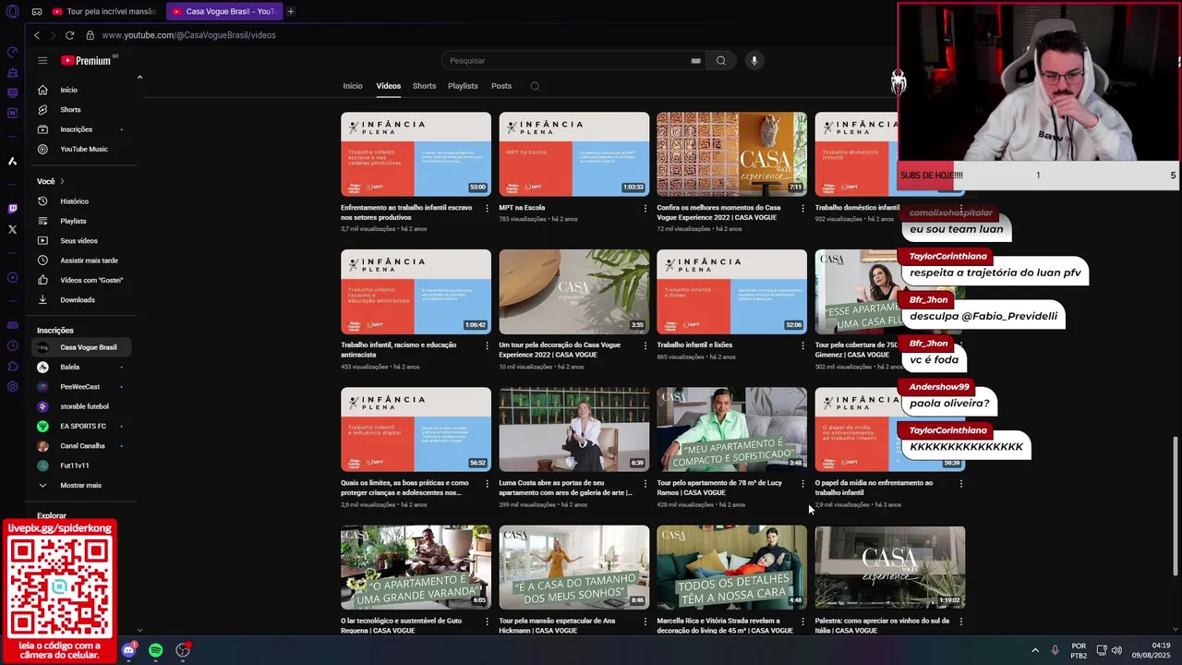Viewport: 1182px width, 665px height.
Task: Select the Vídeos channel tab
Action: point(389,86)
